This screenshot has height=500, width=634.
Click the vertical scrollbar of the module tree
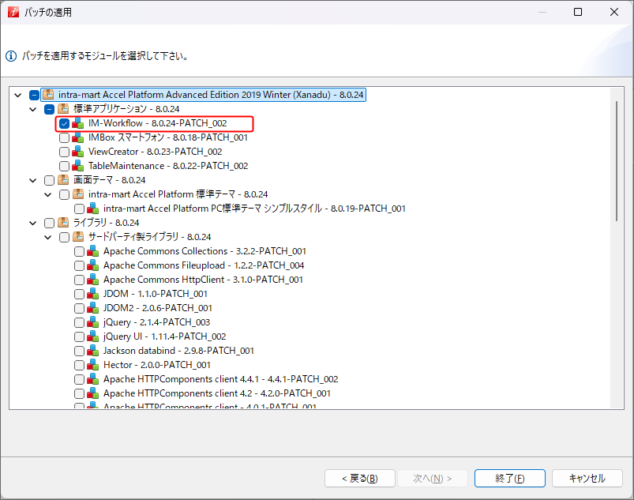pos(617,161)
